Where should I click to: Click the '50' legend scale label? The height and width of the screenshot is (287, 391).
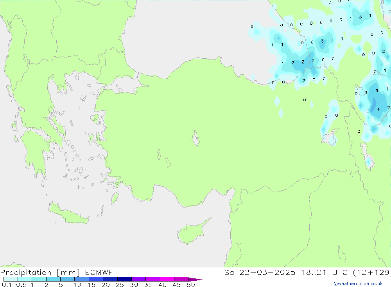pos(191,285)
